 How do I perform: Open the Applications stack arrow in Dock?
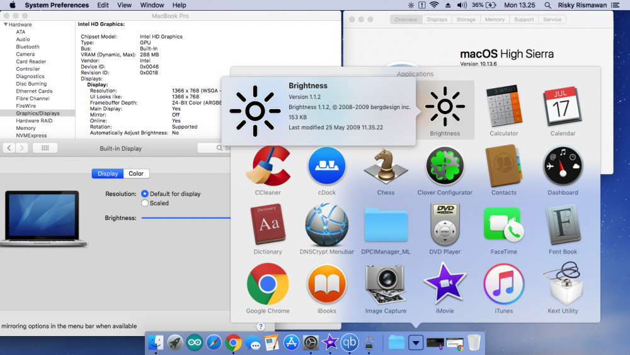pyautogui.click(x=416, y=343)
